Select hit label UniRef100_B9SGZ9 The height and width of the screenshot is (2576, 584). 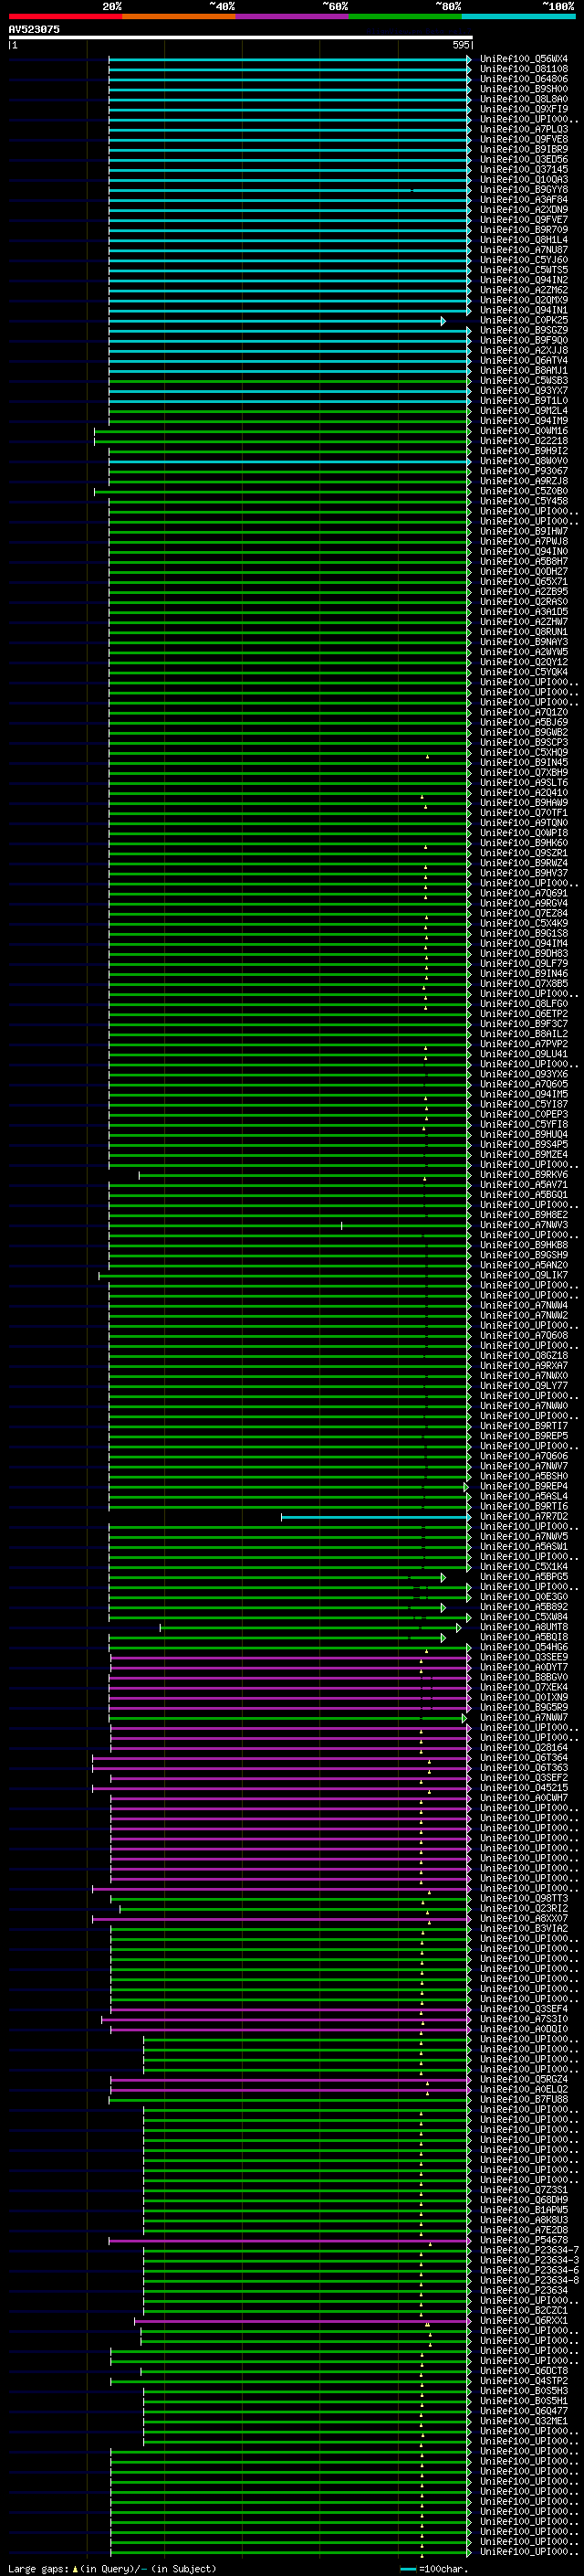524,330
